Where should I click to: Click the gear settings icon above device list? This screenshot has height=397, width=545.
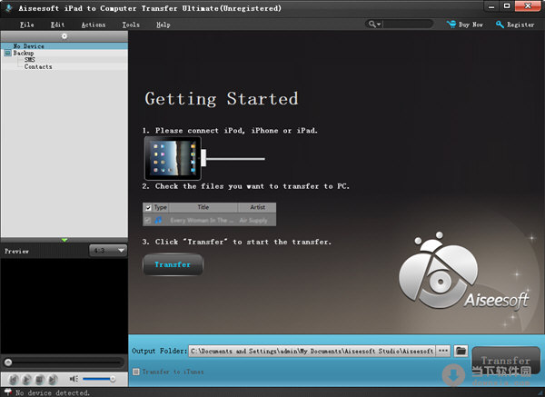point(64,36)
